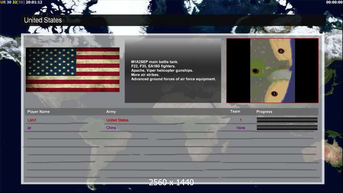Click the UR 30 32[50] stats readout
343x193 pixels.
point(13,2)
